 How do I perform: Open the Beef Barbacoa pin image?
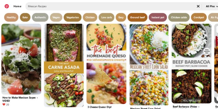click(x=192, y=64)
